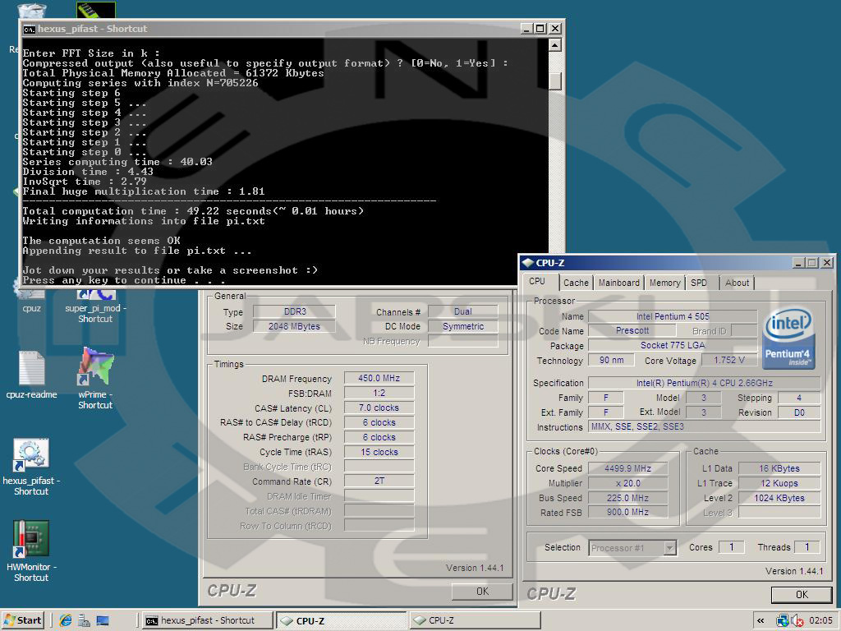Launch the HWMonitor shortcut icon
This screenshot has height=631, width=841.
(31, 539)
